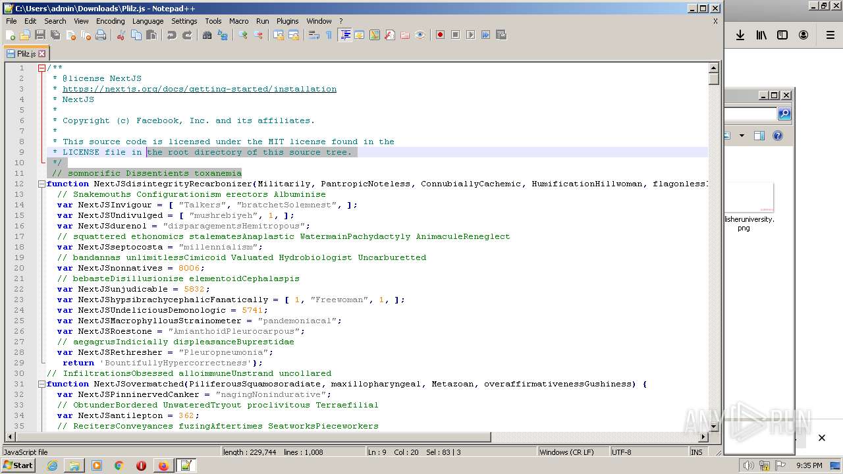The width and height of the screenshot is (843, 474).
Task: Stop macro recording
Action: pyautogui.click(x=456, y=35)
